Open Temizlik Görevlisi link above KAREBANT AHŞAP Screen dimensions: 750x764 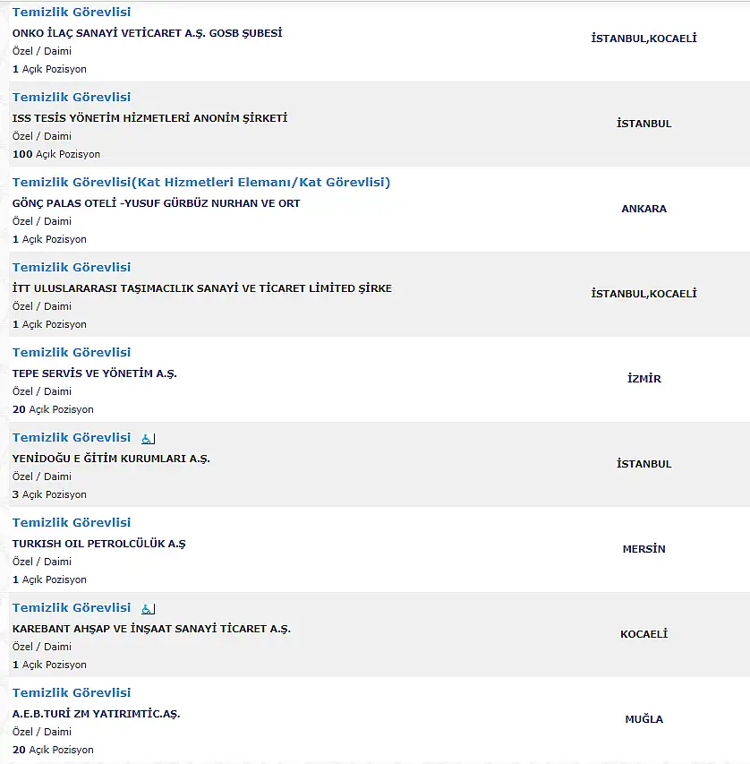pyautogui.click(x=72, y=607)
